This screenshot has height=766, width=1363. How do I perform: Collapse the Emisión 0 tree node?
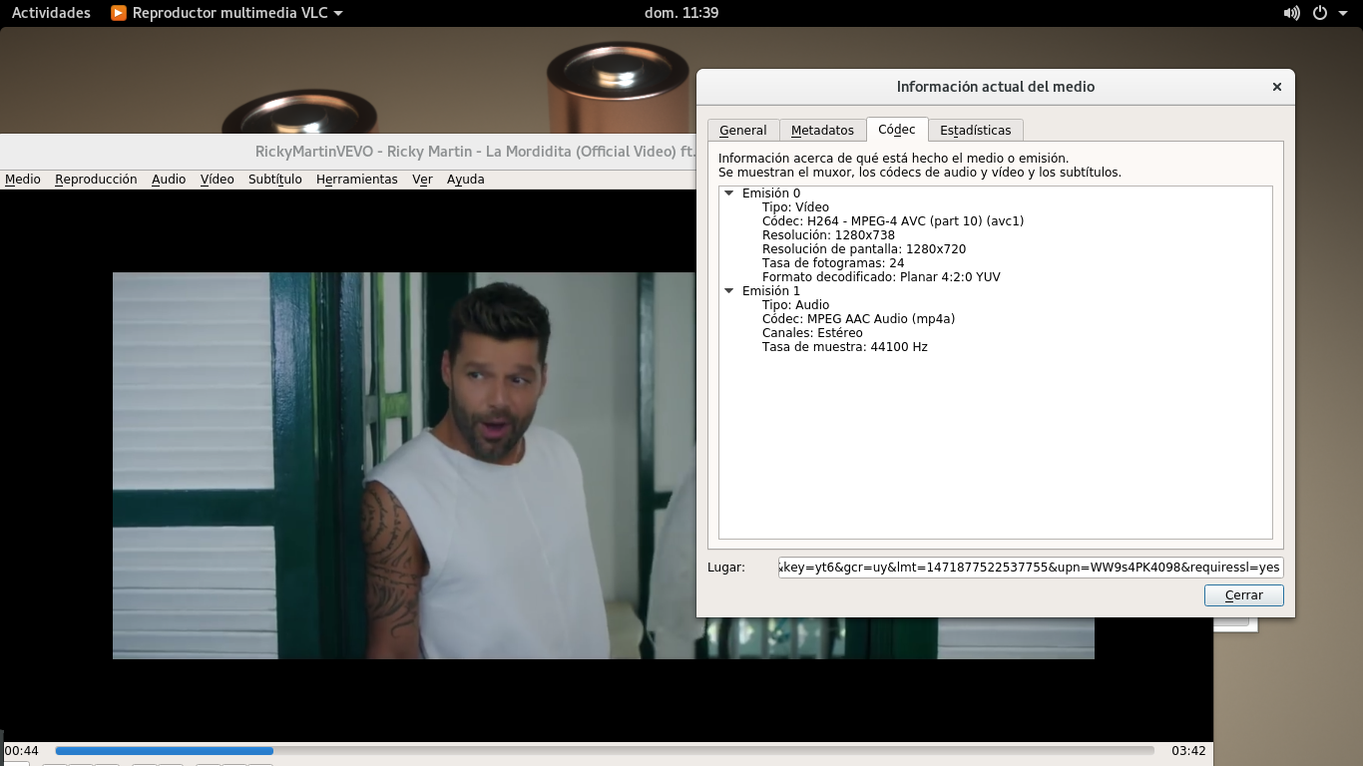[729, 193]
